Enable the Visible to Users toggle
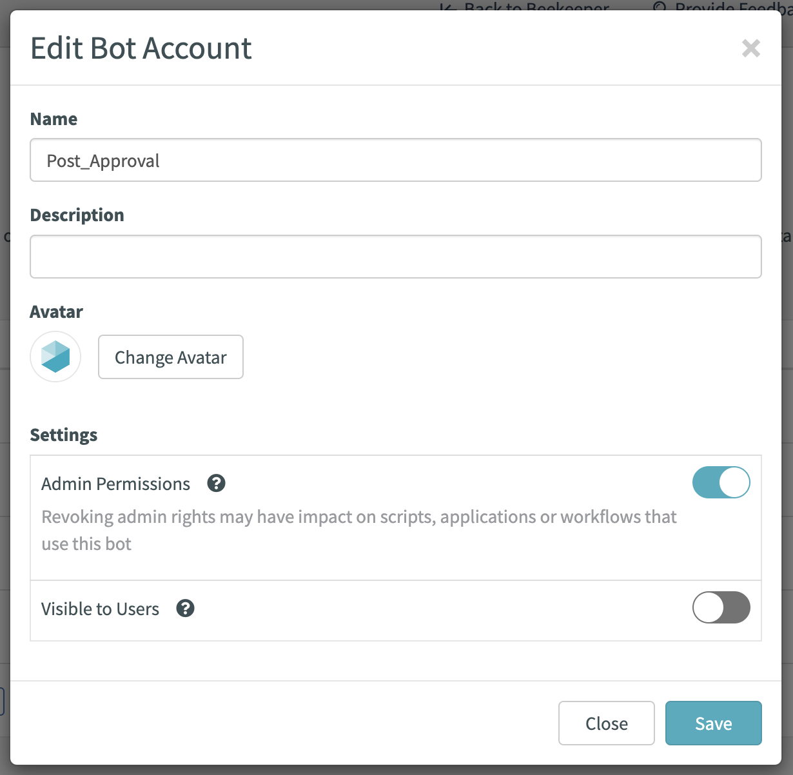Image resolution: width=793 pixels, height=775 pixels. tap(721, 607)
